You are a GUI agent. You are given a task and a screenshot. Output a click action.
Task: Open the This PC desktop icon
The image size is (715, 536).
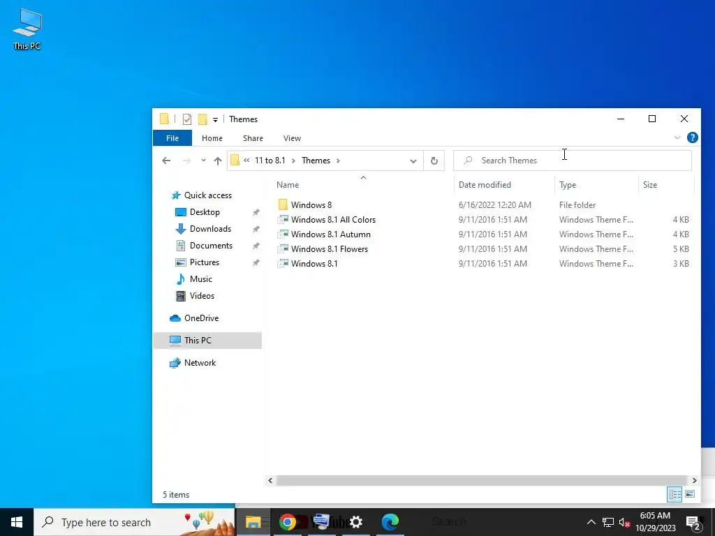point(27,29)
